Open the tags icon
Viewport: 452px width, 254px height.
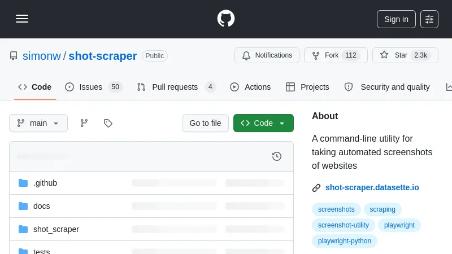pos(108,123)
